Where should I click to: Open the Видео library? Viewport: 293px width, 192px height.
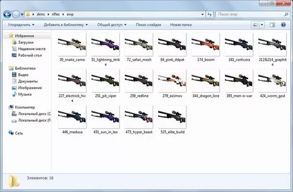[x=23, y=75]
